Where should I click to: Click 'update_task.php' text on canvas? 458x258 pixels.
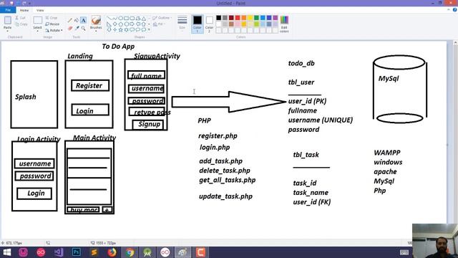[x=225, y=196]
